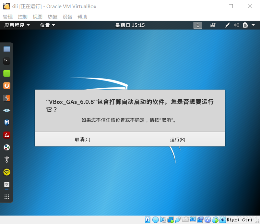The height and width of the screenshot is (224, 260).
Task: Click the CPU virtualization status icon
Action: pos(207,220)
